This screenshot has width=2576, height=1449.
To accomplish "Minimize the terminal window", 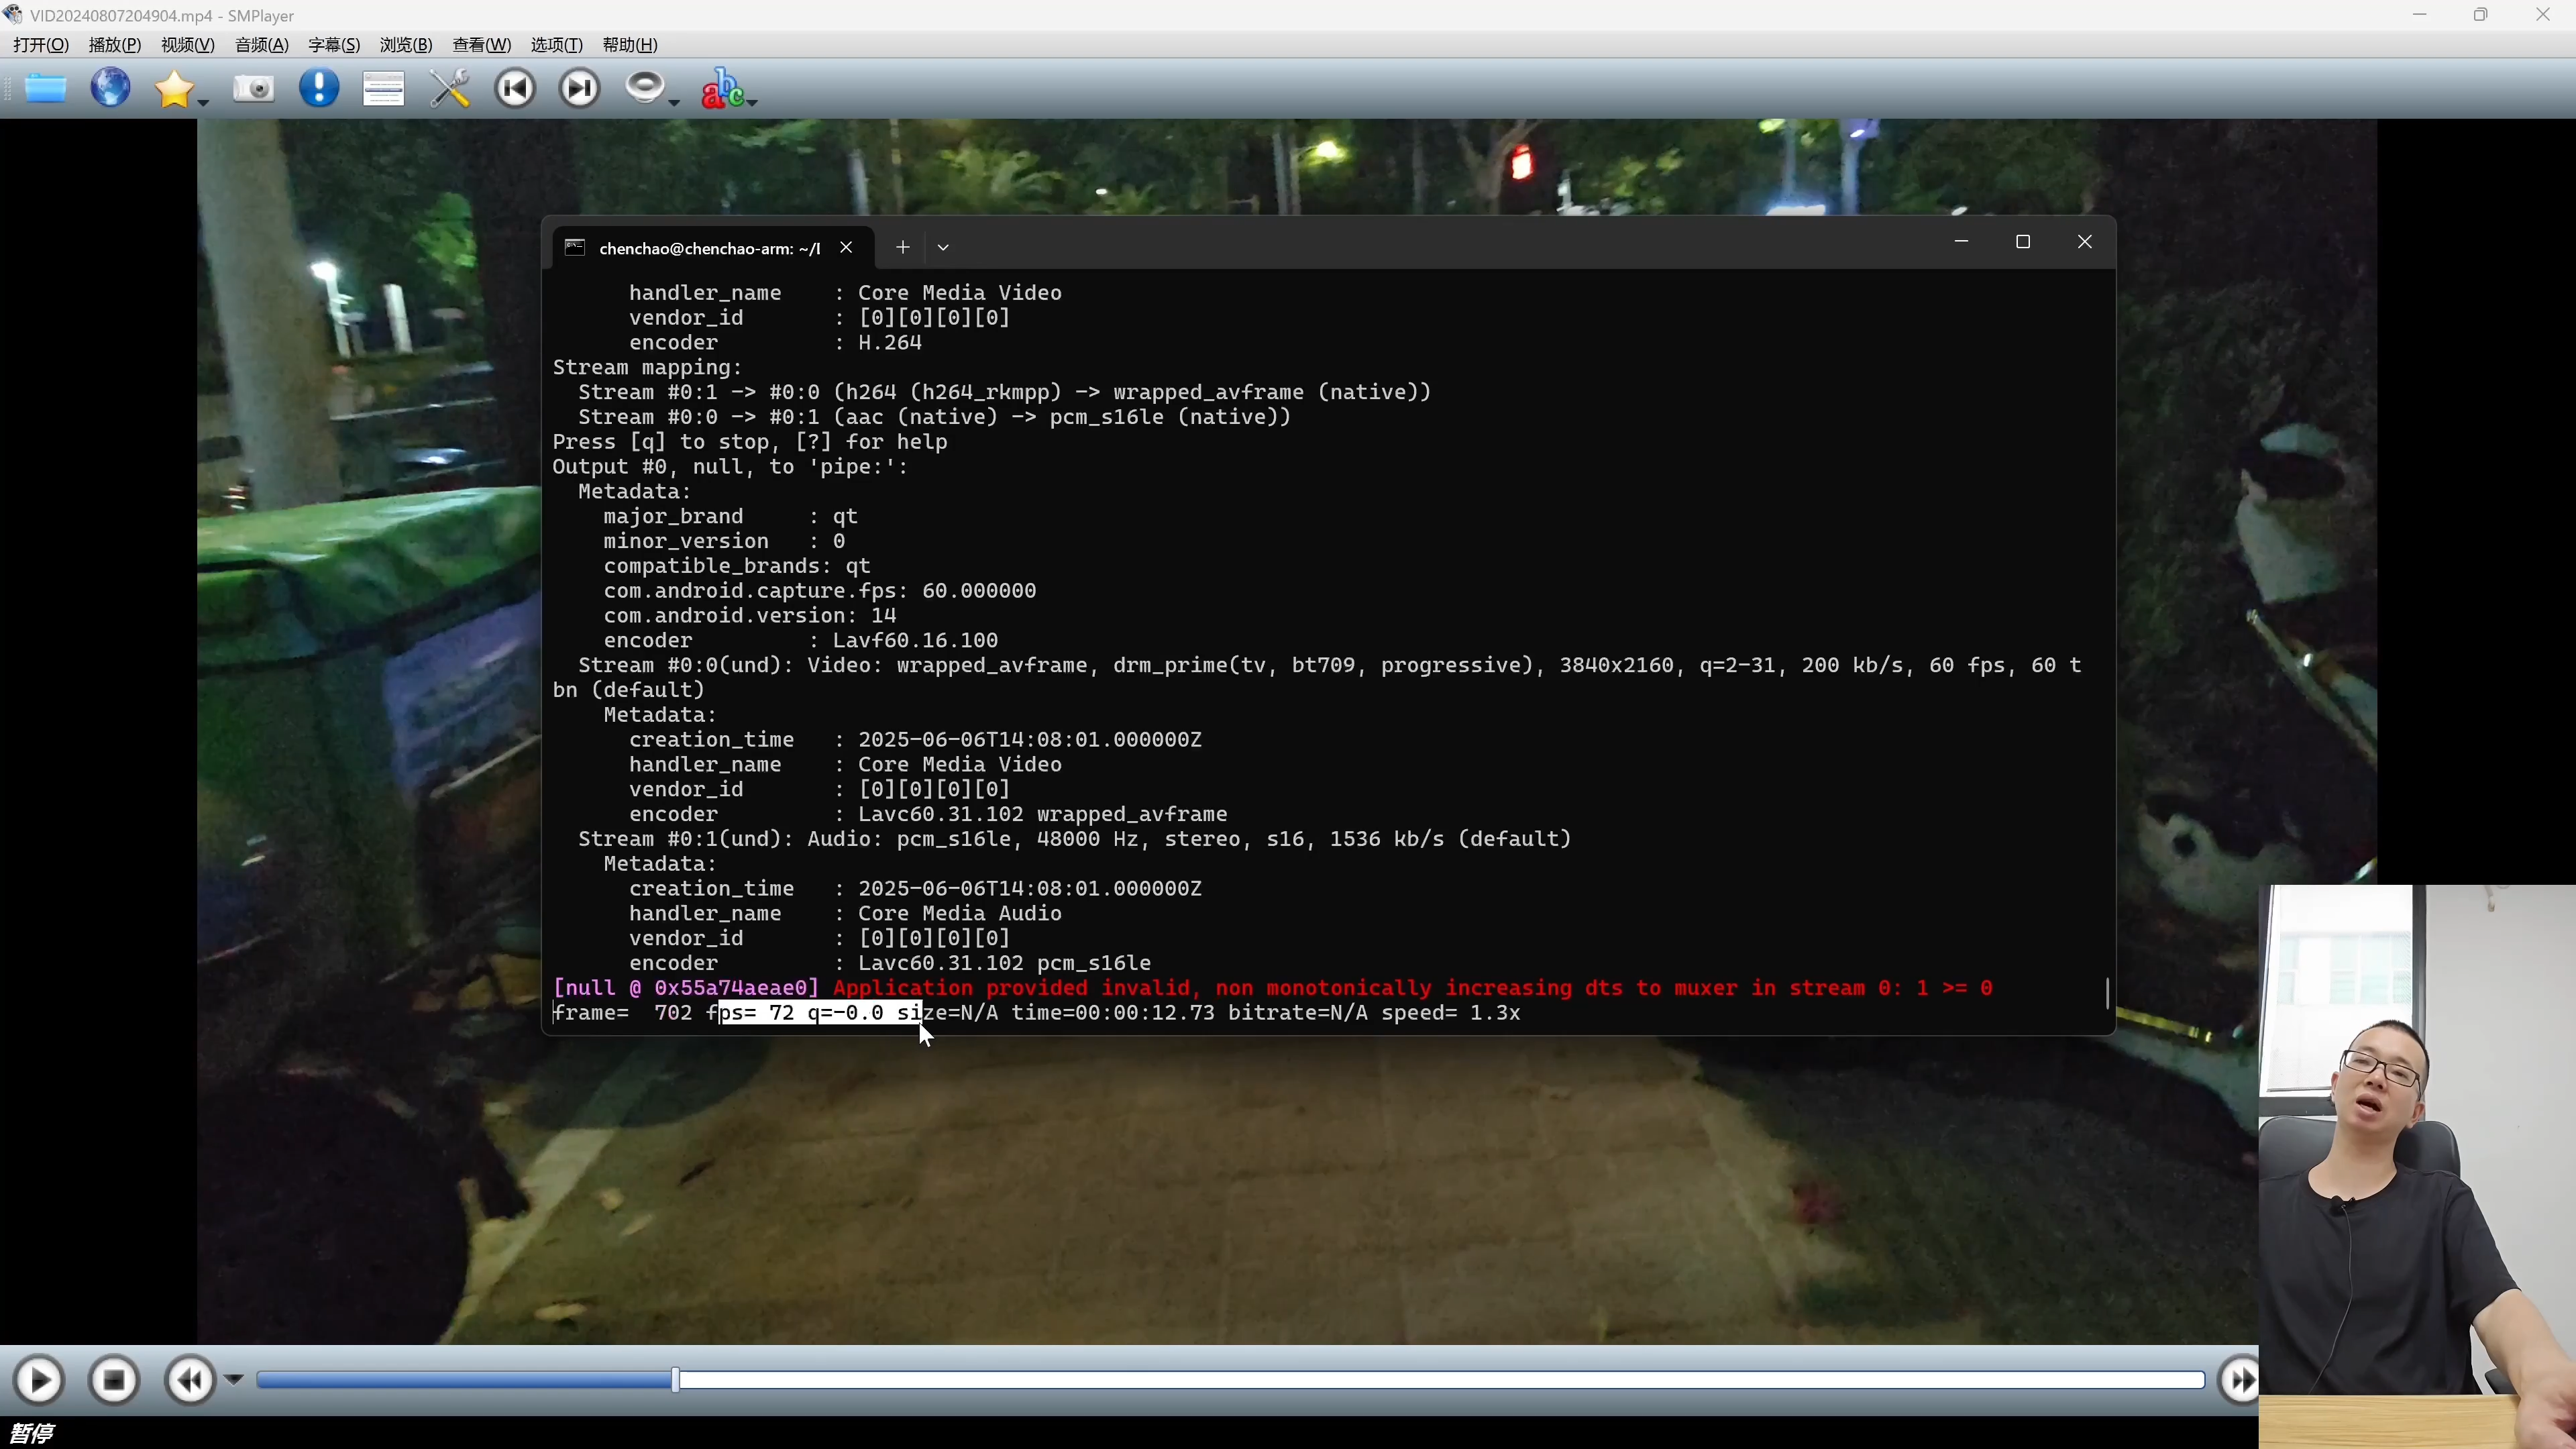I will click(1961, 242).
